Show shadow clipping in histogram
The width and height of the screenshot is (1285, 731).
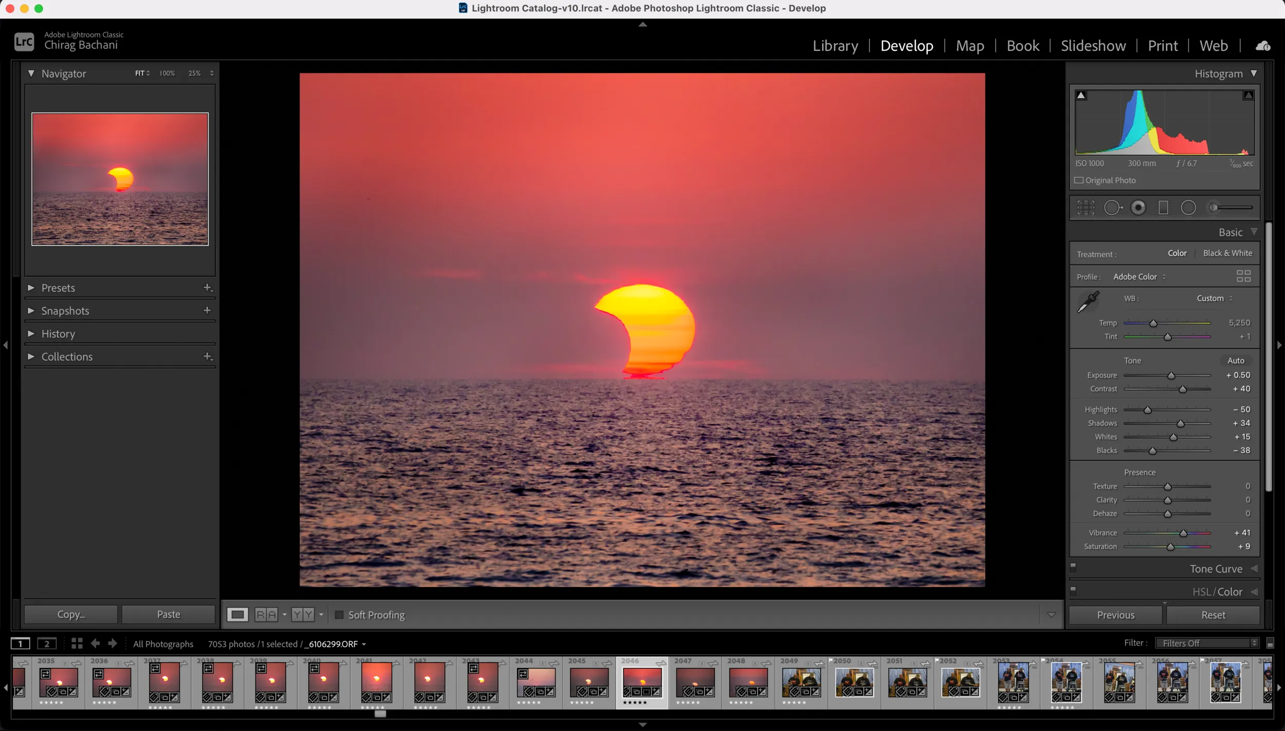tap(1081, 95)
